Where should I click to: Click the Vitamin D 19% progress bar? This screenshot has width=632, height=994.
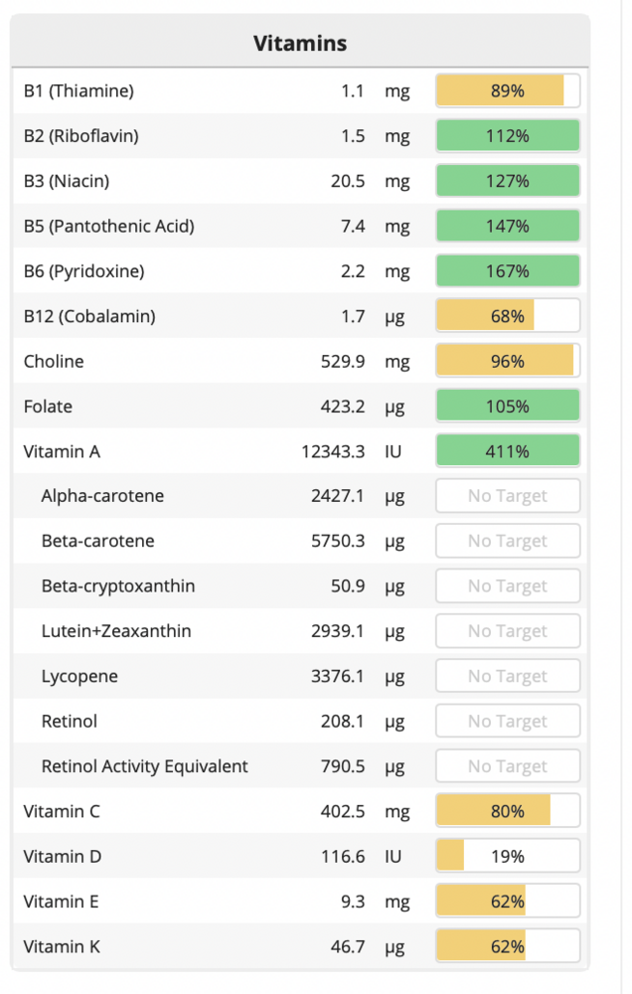click(x=507, y=856)
